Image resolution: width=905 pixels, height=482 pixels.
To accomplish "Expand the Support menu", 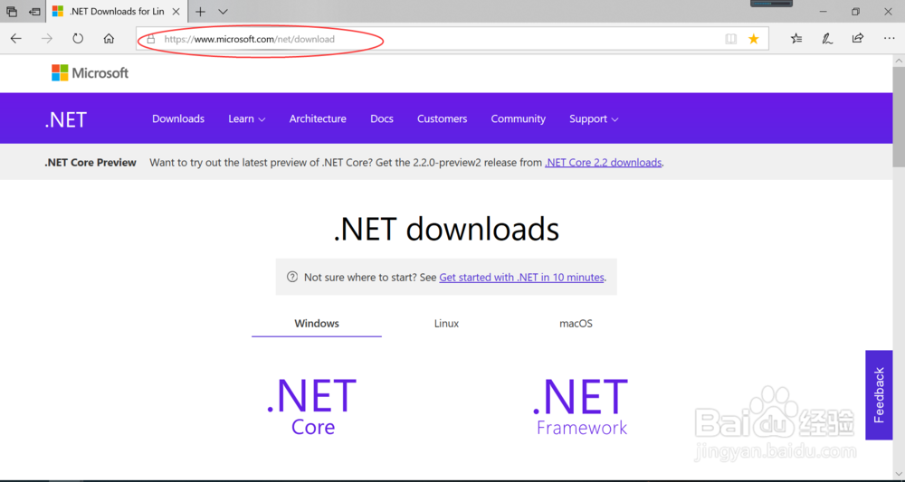I will pyautogui.click(x=594, y=118).
